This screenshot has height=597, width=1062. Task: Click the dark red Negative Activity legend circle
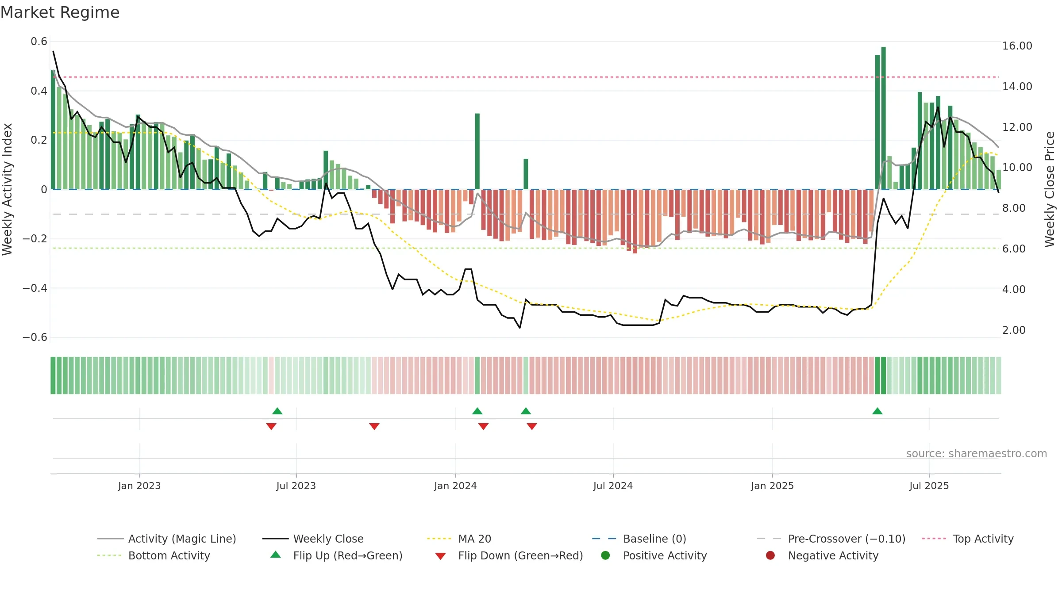point(770,555)
